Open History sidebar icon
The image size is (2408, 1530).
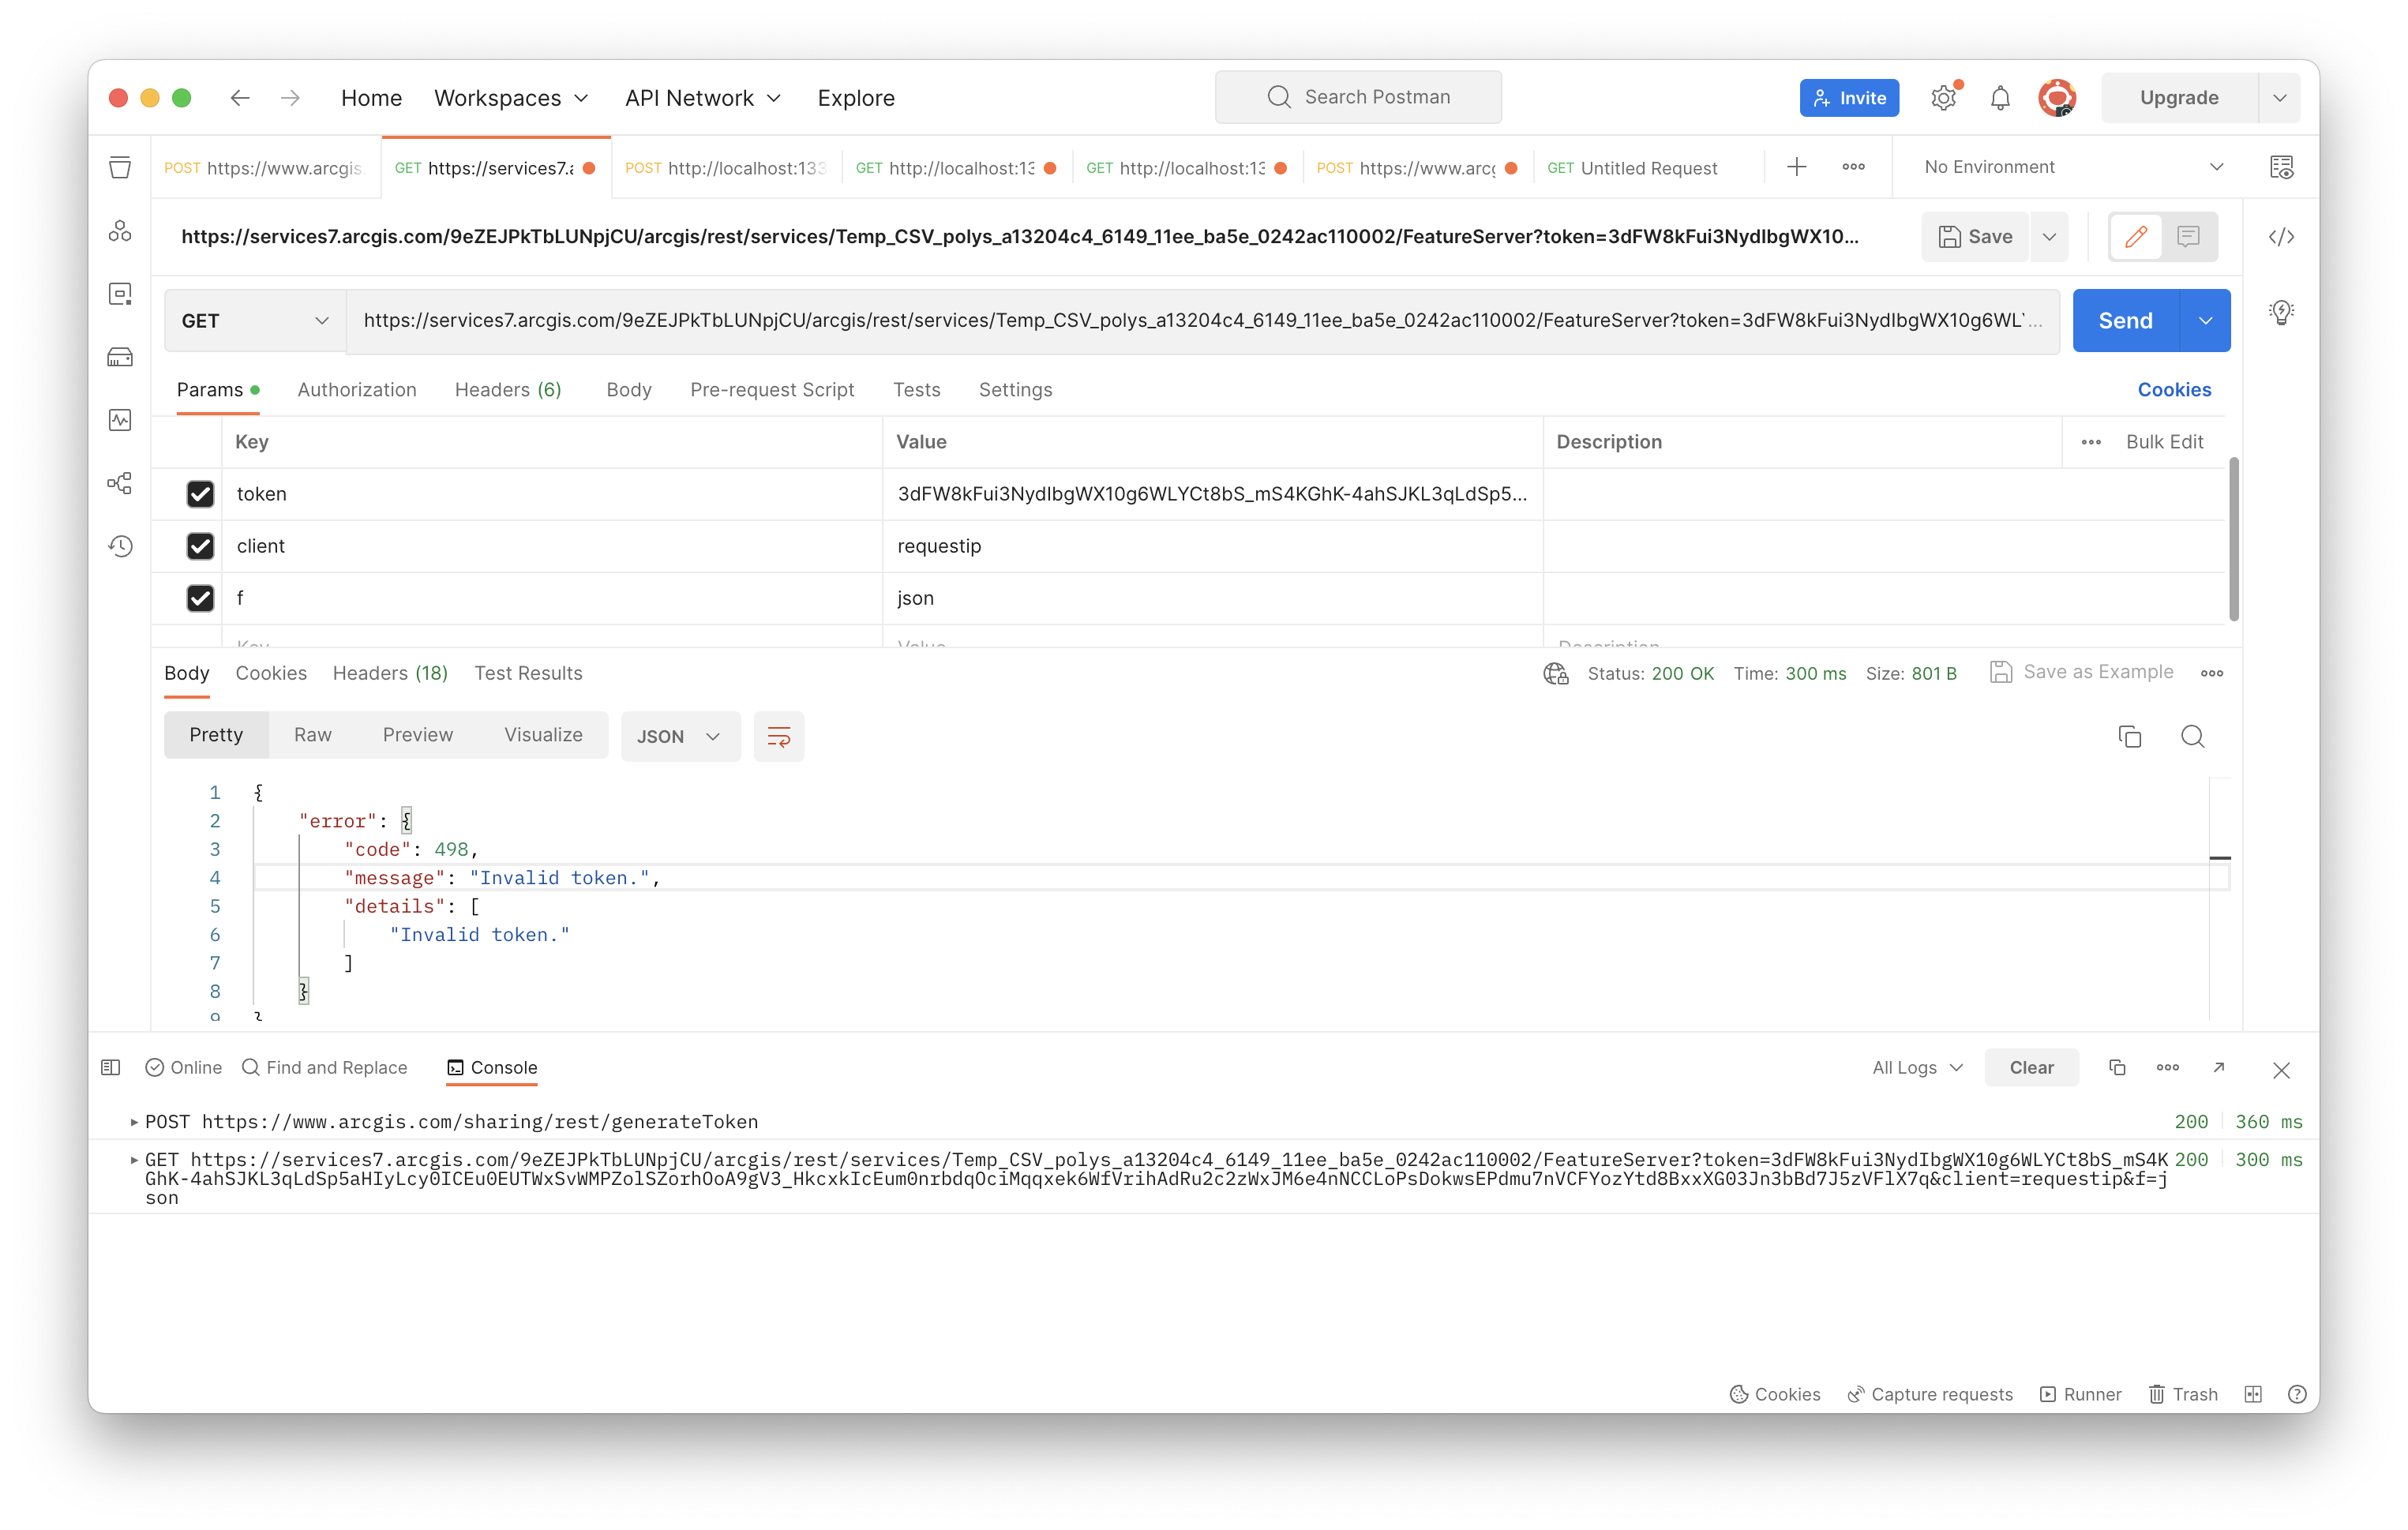[120, 546]
